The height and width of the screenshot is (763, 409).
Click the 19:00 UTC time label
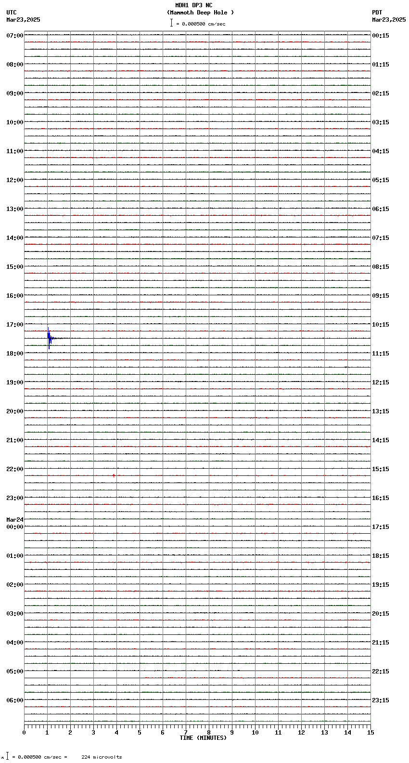[15, 382]
